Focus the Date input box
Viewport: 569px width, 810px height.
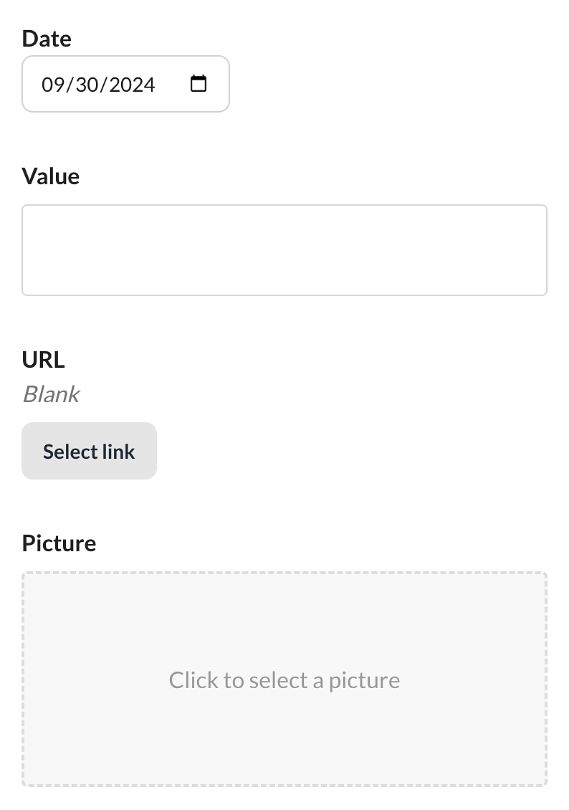125,84
